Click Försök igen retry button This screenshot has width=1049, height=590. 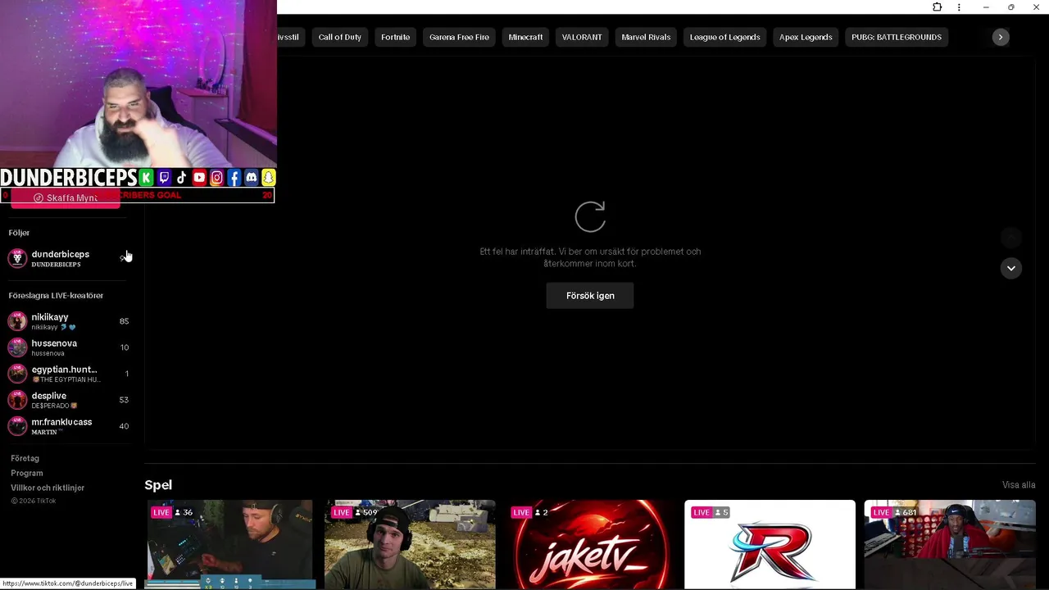click(x=590, y=296)
